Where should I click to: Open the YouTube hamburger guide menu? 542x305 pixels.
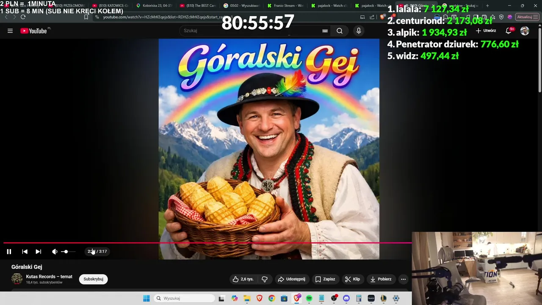[10, 31]
